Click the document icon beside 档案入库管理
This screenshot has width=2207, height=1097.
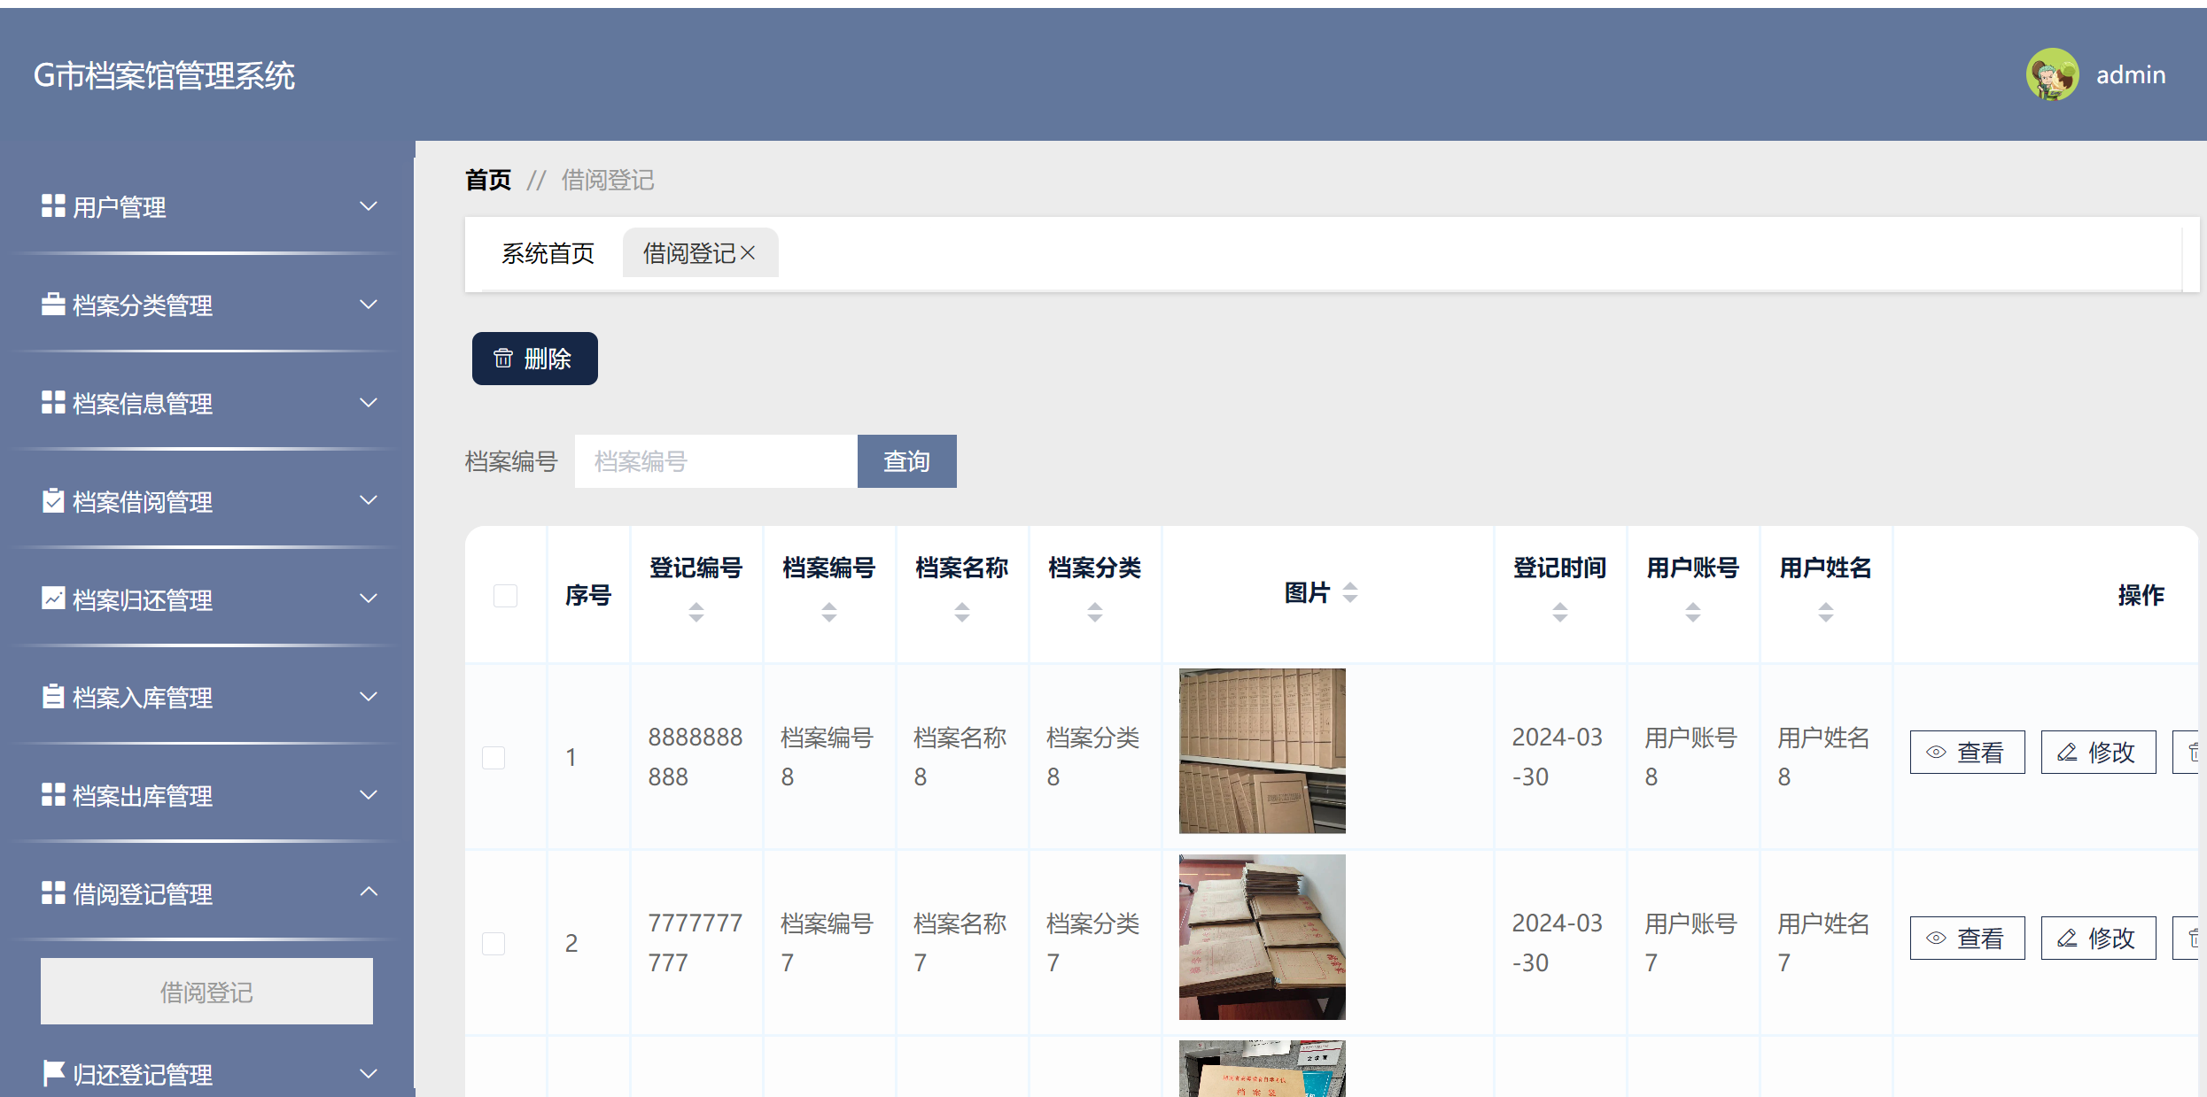pyautogui.click(x=53, y=696)
